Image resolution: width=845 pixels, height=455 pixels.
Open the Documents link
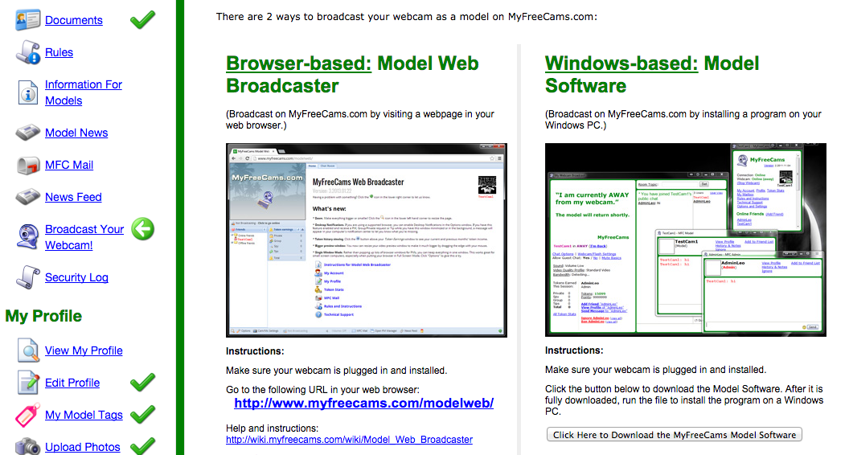74,20
